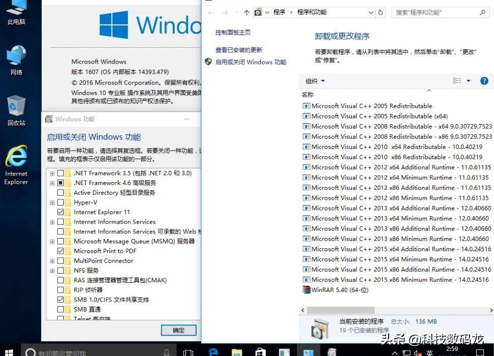Show hidden tray icons with the caret
Screen dimensions: 494x356
[395, 353]
